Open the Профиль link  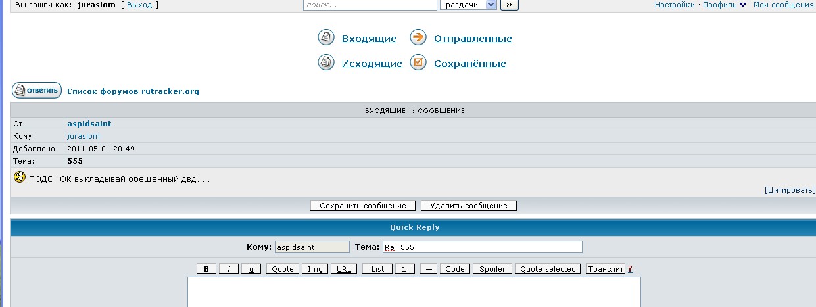point(719,5)
